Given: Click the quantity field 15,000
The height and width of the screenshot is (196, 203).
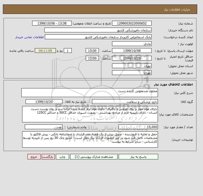Looking at the screenshot, I should pyautogui.click(x=138, y=127).
